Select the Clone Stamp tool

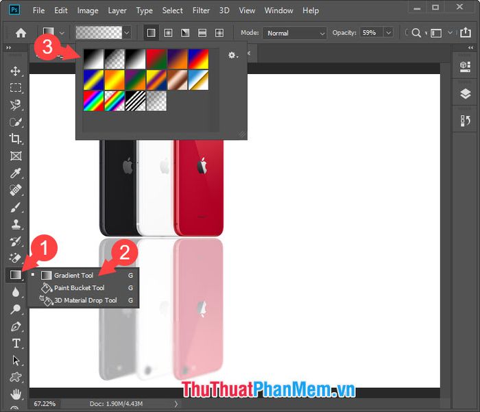[x=16, y=224]
